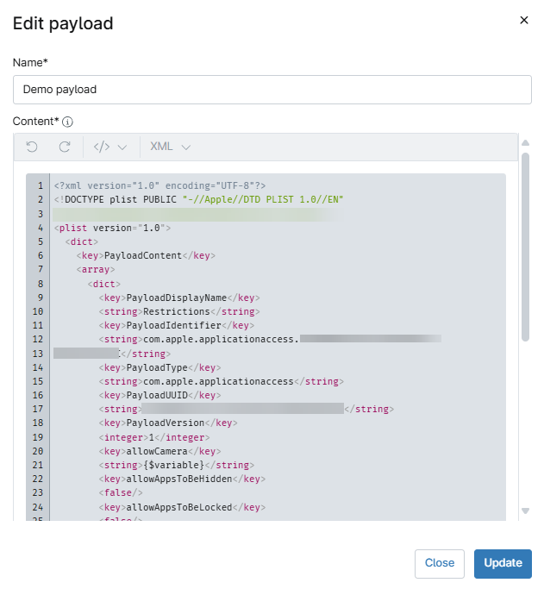Open the XML language dropdown

pos(170,147)
